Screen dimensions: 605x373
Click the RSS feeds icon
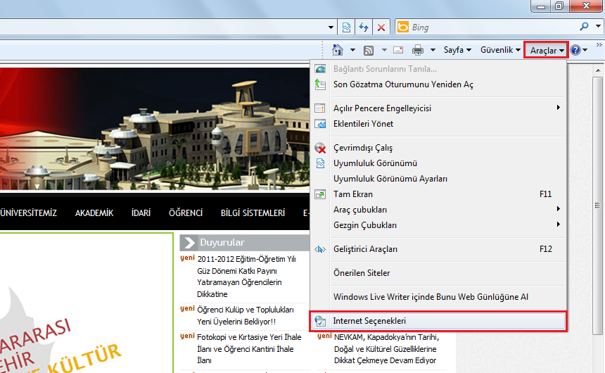coord(369,50)
